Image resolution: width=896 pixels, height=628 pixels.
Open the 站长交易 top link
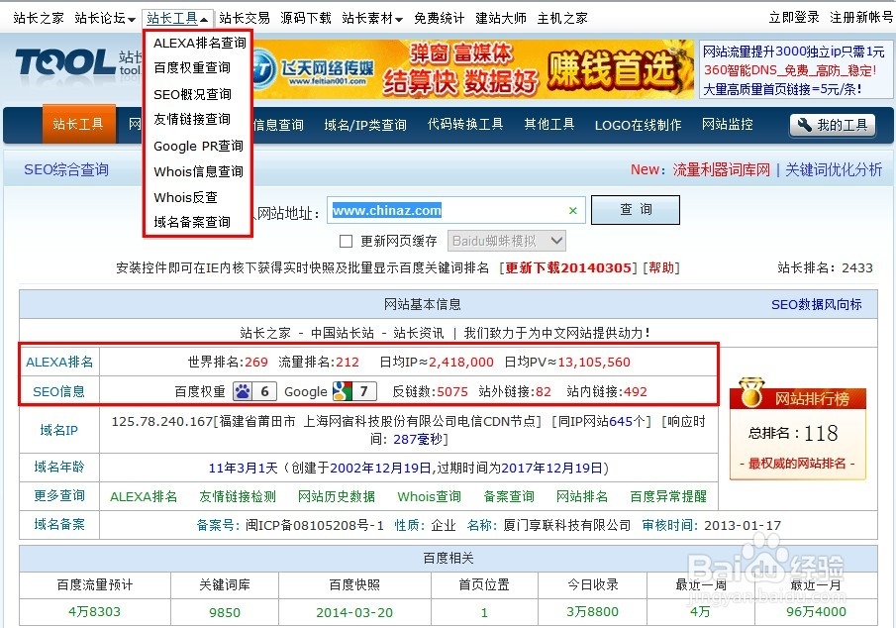244,18
